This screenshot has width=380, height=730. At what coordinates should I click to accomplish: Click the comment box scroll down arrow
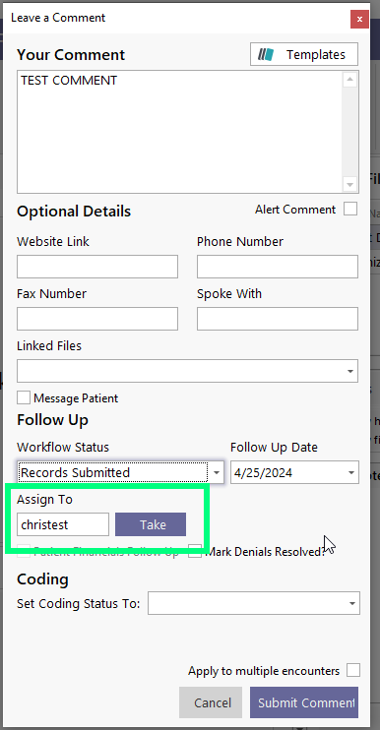pos(350,184)
